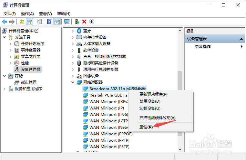Open the 文件(F) menu

(10, 14)
